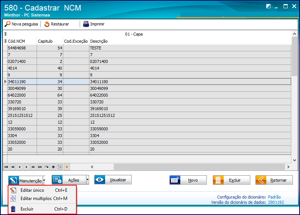Select the Cód.NCM cell 4014
Viewport: 300px width, 215px height.
click(22, 68)
